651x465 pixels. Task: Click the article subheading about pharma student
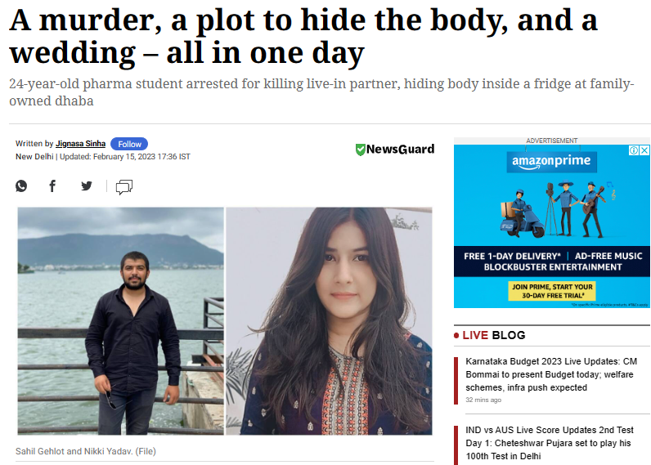tap(321, 92)
